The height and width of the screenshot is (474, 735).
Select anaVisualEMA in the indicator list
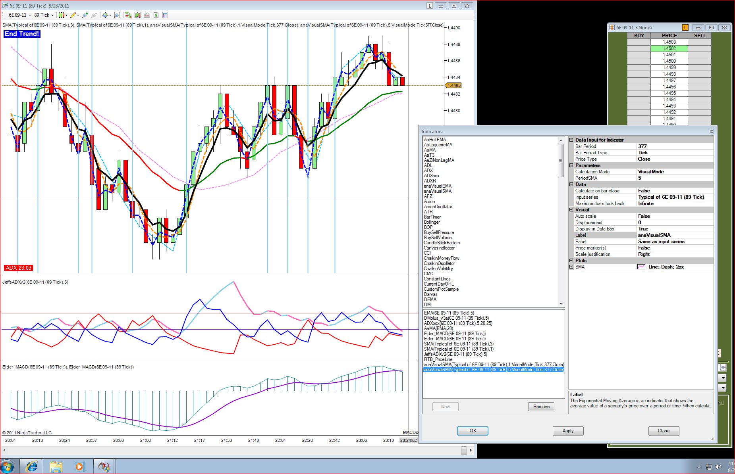(x=438, y=186)
